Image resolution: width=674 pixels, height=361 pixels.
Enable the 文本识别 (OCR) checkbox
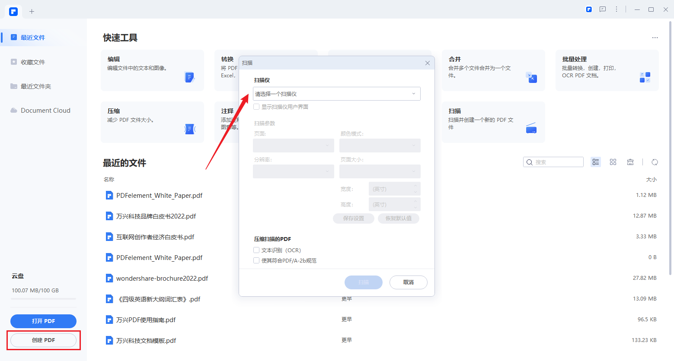(256, 250)
